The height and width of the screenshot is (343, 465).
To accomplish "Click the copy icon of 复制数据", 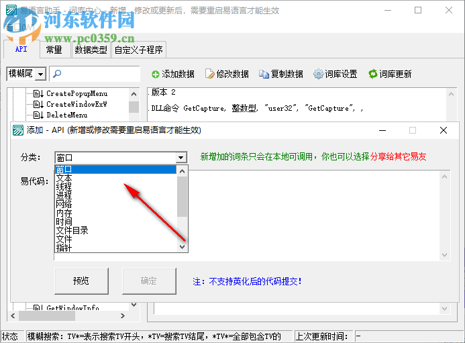I will click(264, 74).
